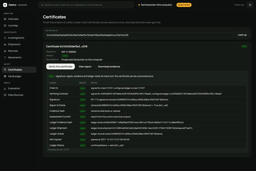Click CHECK column header
256x171 pixels.
(53, 83)
